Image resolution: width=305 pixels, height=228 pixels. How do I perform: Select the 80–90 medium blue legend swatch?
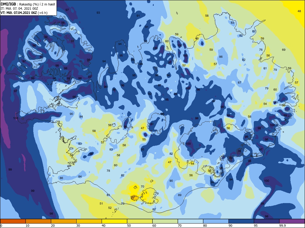click(216, 221)
